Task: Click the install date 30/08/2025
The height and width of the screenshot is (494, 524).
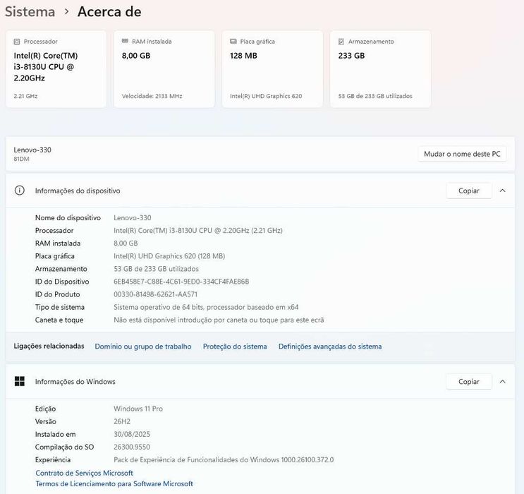Action: (x=132, y=434)
